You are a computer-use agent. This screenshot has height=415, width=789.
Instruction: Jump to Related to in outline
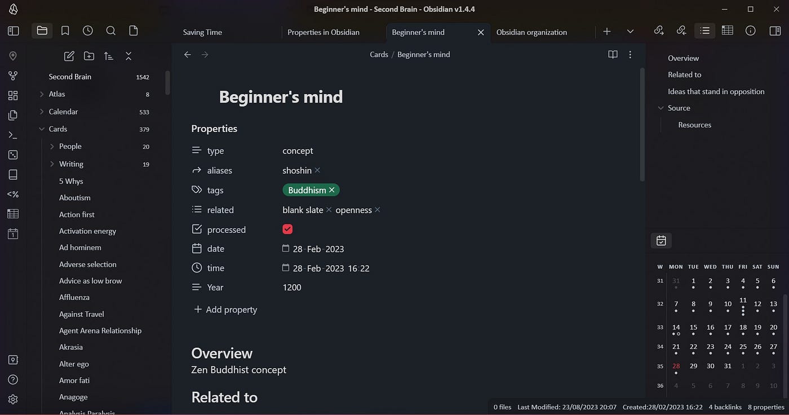[x=684, y=74]
